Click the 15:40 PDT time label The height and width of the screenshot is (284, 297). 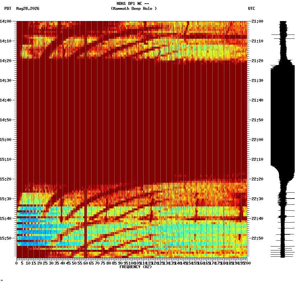[6, 219]
